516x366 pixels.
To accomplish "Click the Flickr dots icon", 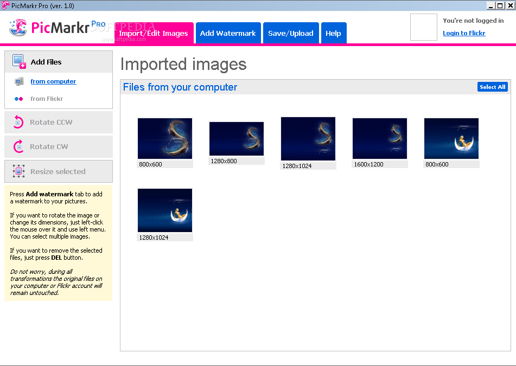I will pos(19,99).
